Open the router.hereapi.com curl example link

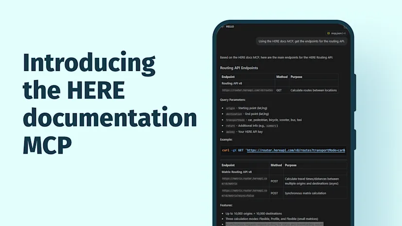296,150
